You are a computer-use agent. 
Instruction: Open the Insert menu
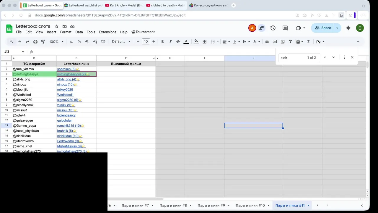[51, 32]
